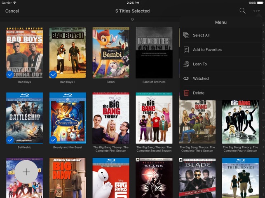
Task: Tap the three-dot more options icon
Action: coord(256,11)
